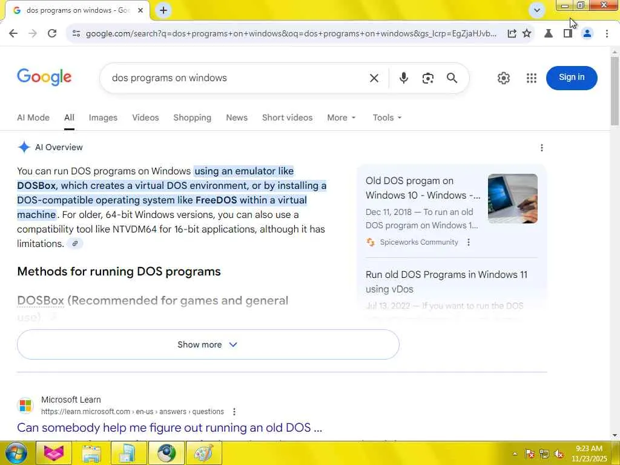Bookmark this page with the star icon
The width and height of the screenshot is (620, 465).
coord(527,34)
